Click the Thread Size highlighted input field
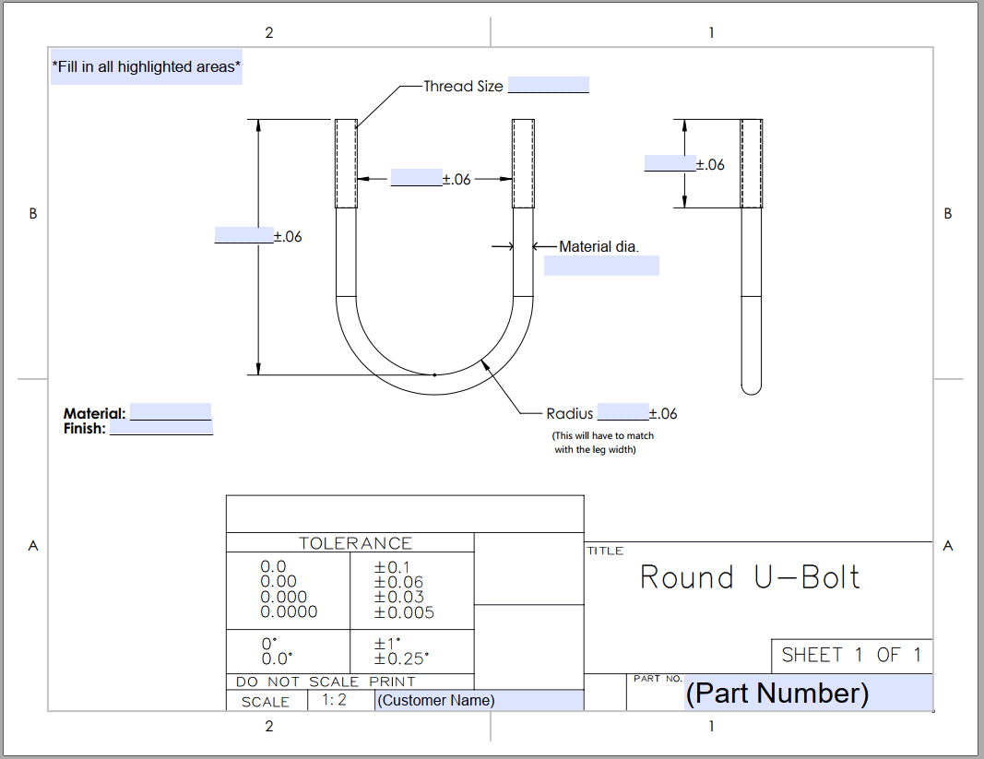 [549, 85]
